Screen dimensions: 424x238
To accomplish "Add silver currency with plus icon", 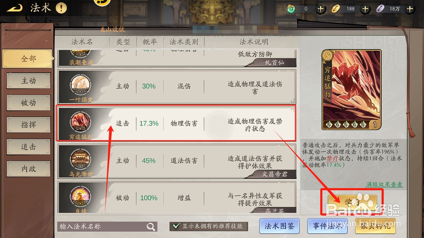I will click(x=410, y=9).
